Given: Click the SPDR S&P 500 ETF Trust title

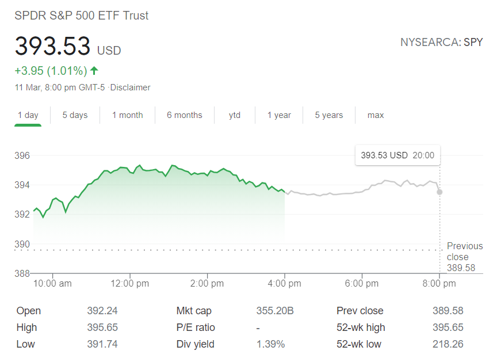Looking at the screenshot, I should [x=81, y=16].
